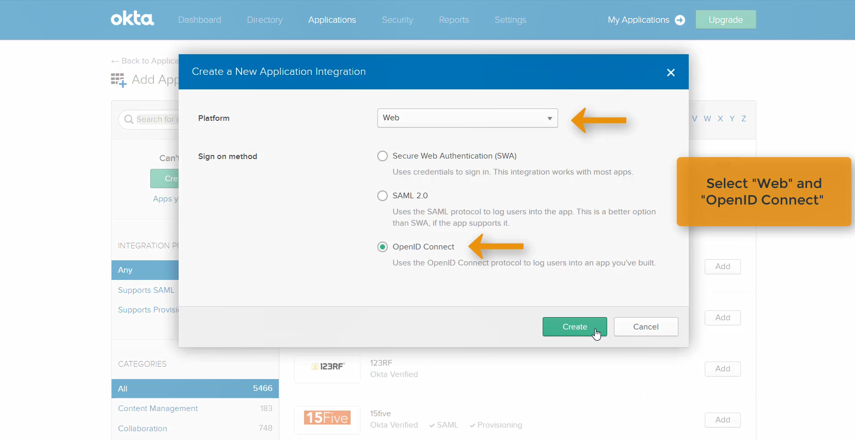Click the OpenID Connect label text
Viewport: 855px width, 440px height.
[423, 247]
